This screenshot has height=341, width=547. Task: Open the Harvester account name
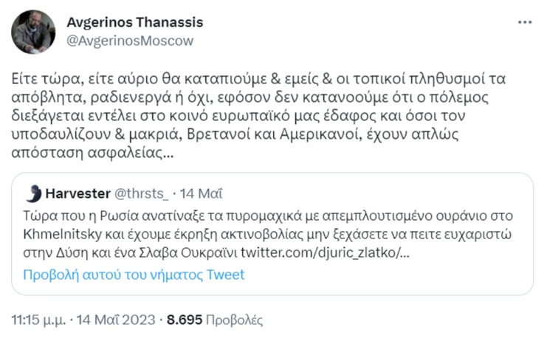(x=78, y=193)
